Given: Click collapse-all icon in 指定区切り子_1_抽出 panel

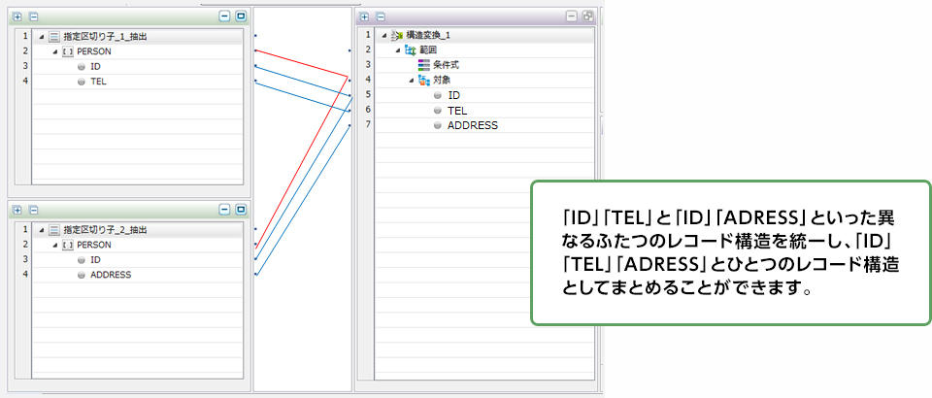Looking at the screenshot, I should pos(34,17).
